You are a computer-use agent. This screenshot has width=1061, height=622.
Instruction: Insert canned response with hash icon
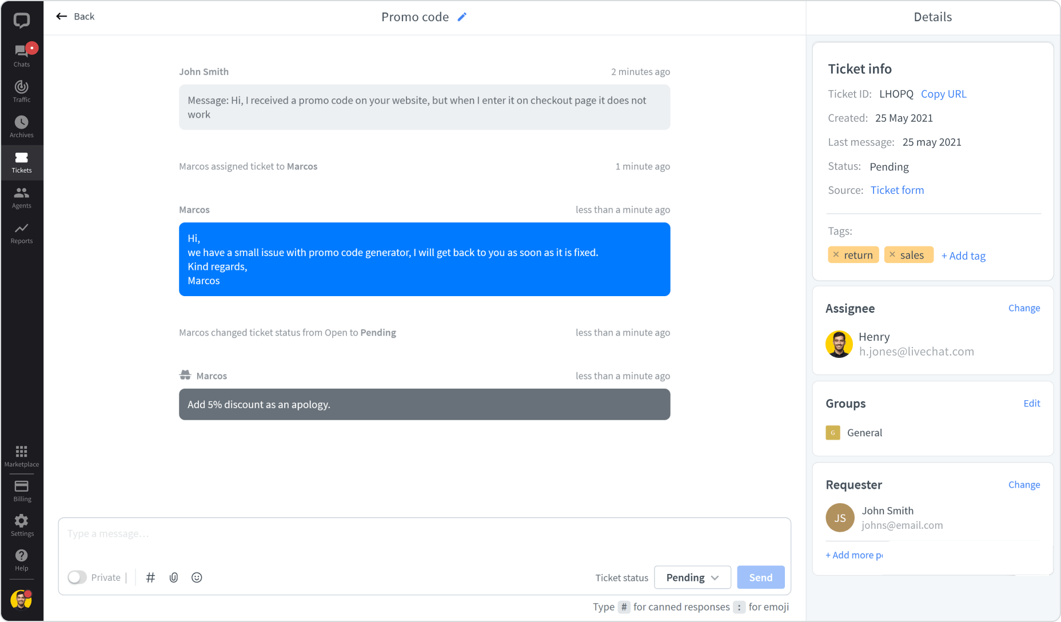(151, 577)
